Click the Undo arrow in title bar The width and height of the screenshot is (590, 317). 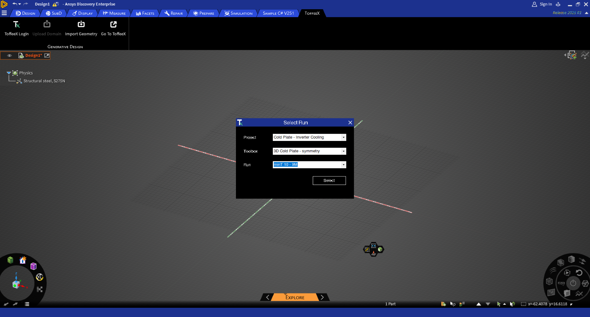pyautogui.click(x=15, y=4)
